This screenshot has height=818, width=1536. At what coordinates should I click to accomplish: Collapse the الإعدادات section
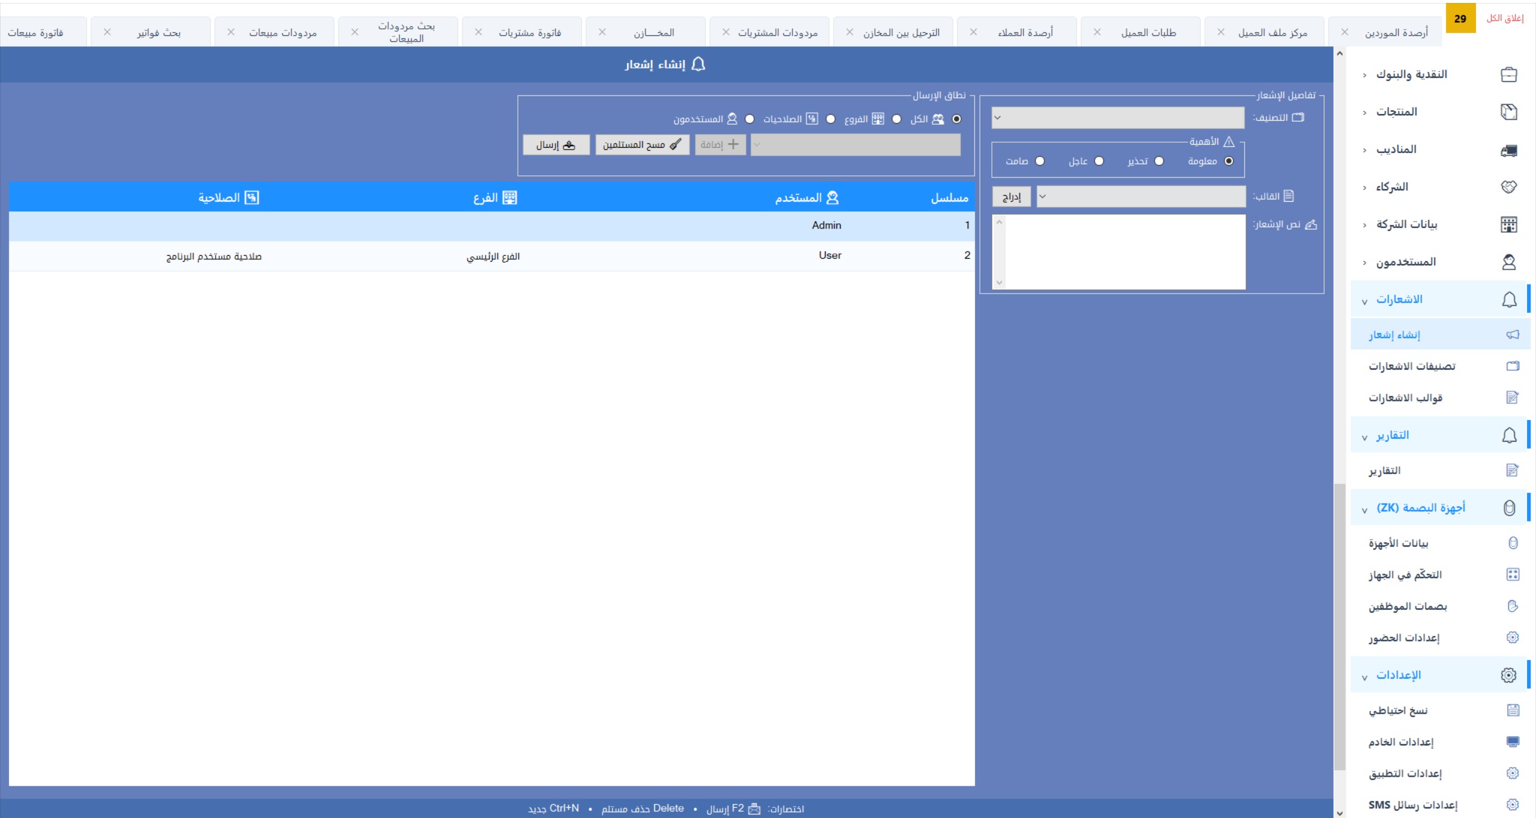(1364, 677)
